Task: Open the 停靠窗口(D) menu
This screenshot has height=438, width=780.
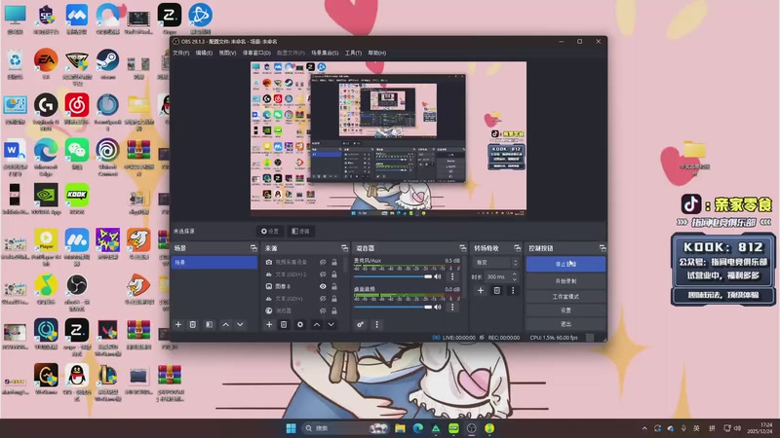Action: coord(256,53)
